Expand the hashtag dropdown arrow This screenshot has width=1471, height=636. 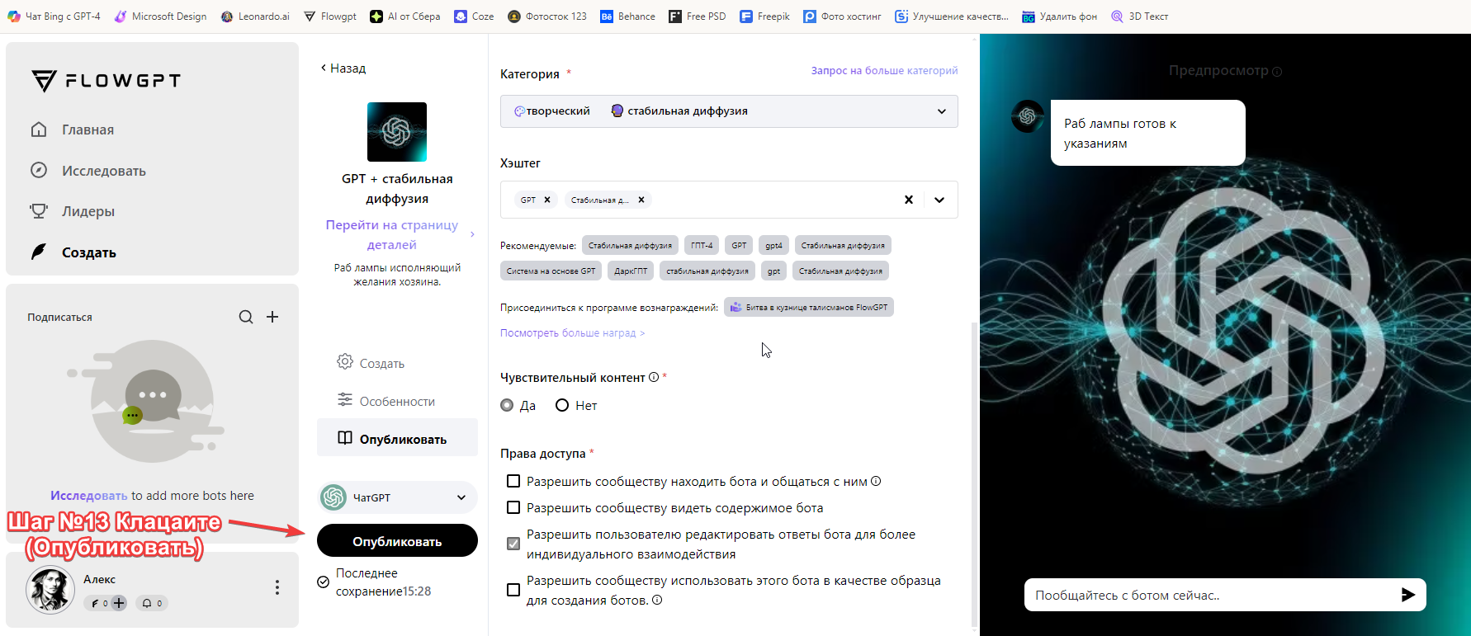click(939, 200)
